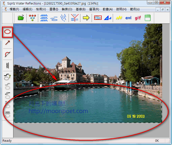The width and height of the screenshot is (172, 145).
Task: Open the 檔案(F) menu
Action: pyautogui.click(x=14, y=9)
